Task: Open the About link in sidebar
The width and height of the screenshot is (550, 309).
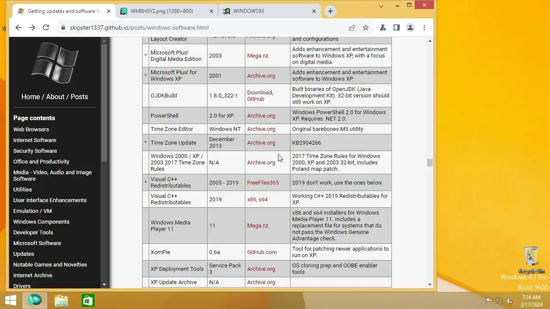Action: coord(55,97)
